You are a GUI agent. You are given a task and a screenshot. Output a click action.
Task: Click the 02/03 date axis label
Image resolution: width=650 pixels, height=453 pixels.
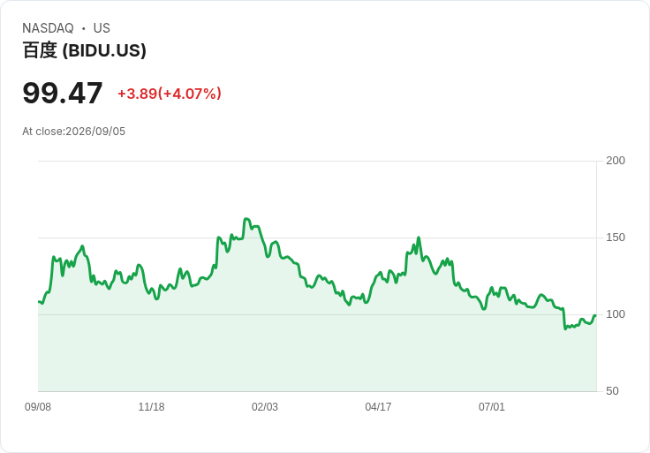click(x=264, y=407)
